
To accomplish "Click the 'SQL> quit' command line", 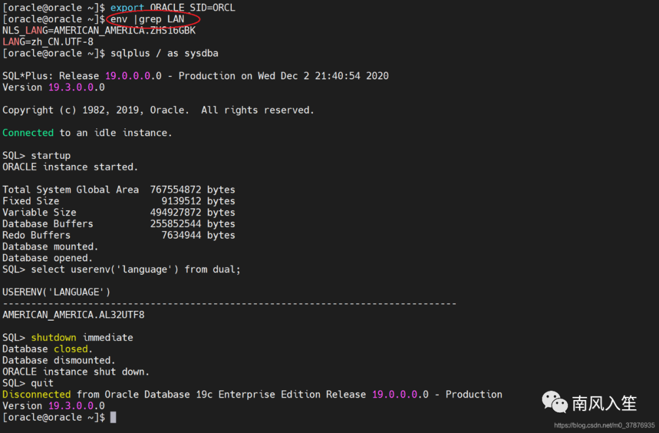I will 28,383.
